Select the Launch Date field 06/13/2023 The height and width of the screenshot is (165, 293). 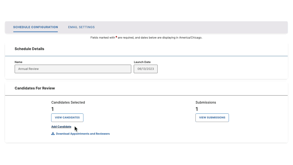click(146, 69)
